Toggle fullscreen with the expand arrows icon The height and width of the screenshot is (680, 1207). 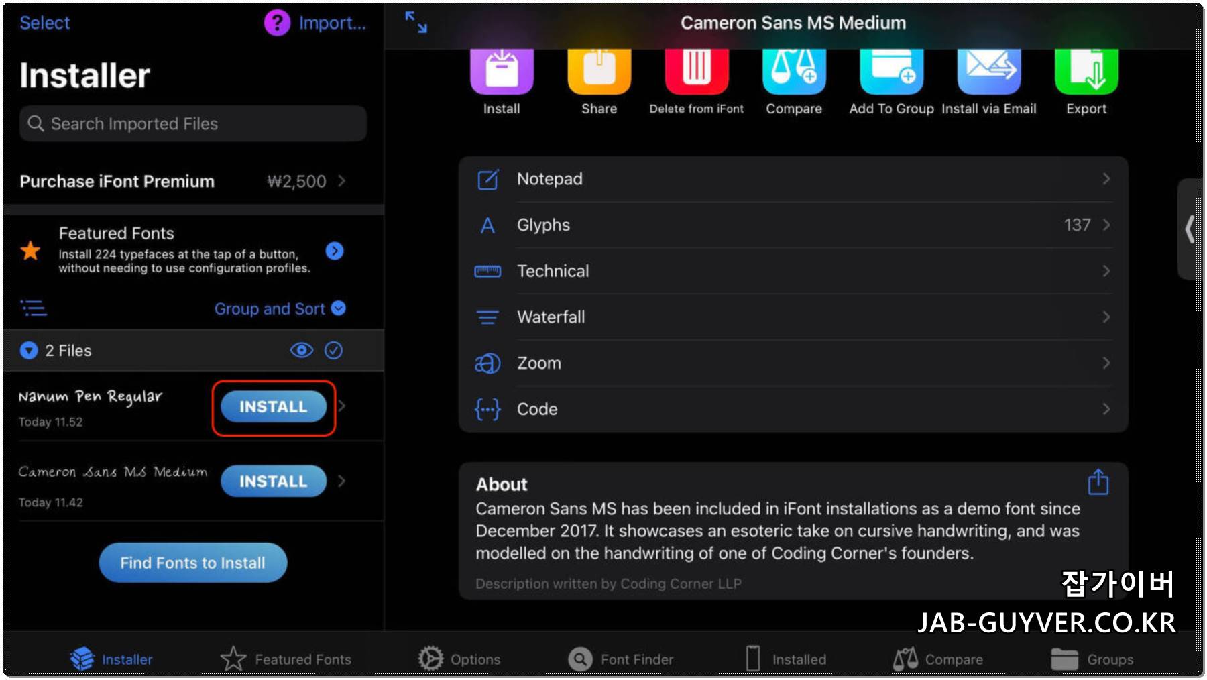pyautogui.click(x=416, y=22)
